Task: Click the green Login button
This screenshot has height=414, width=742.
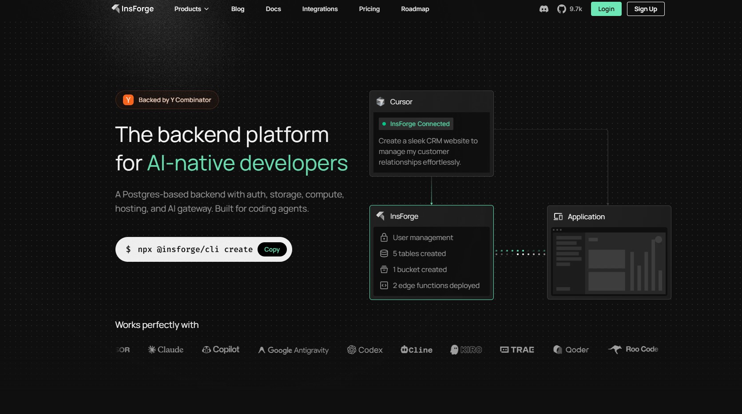Action: click(606, 9)
